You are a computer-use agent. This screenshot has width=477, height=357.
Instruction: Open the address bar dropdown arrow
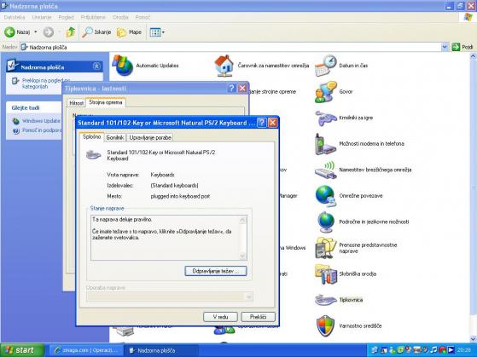445,47
